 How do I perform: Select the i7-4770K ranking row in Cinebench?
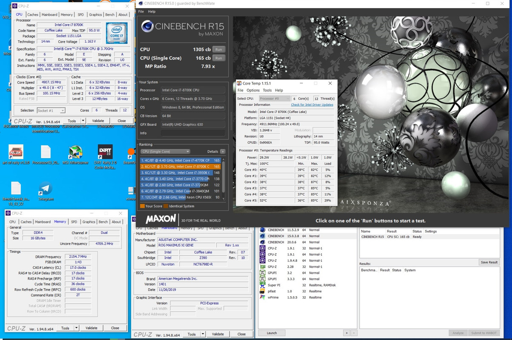180,161
